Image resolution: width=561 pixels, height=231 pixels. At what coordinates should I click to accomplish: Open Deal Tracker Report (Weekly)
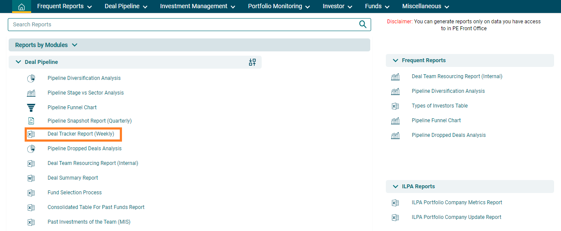(x=81, y=134)
